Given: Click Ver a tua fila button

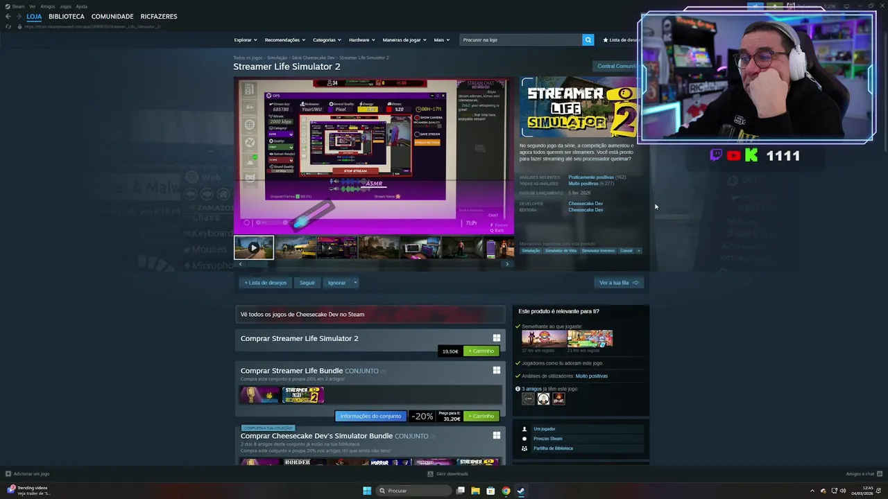Looking at the screenshot, I should (x=619, y=283).
